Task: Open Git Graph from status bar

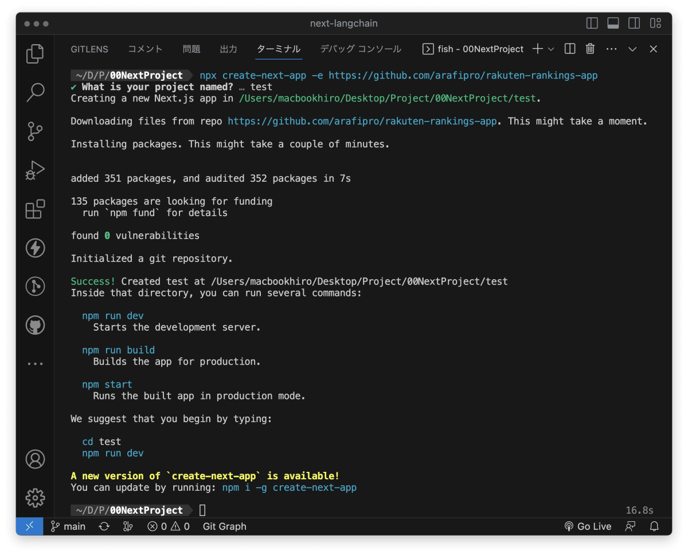Action: [x=225, y=526]
